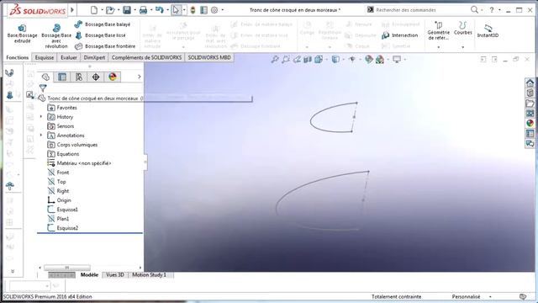The width and height of the screenshot is (538, 303).
Task: Select Origin in the tree
Action: click(64, 200)
